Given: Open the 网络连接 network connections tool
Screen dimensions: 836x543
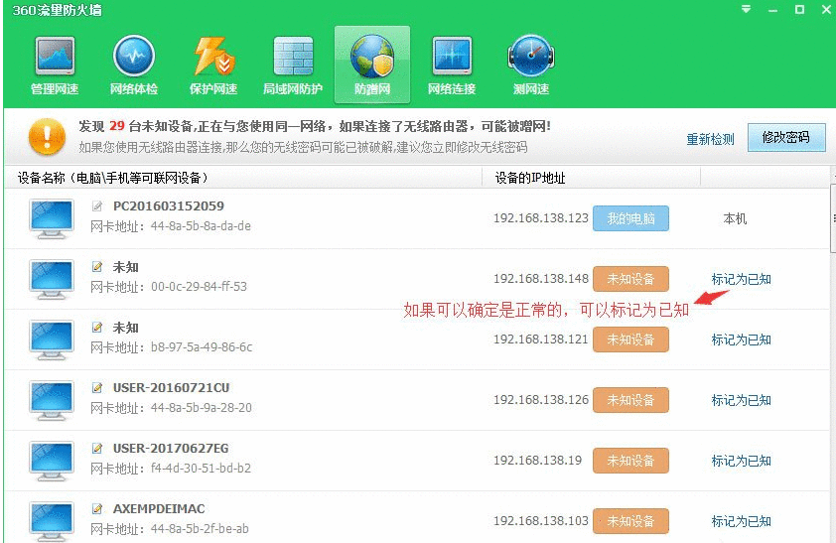Looking at the screenshot, I should coord(452,65).
